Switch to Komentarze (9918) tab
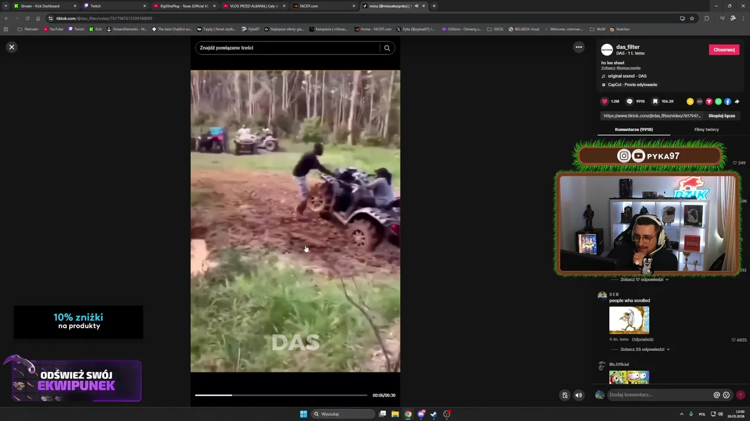This screenshot has height=421, width=750. click(633, 129)
